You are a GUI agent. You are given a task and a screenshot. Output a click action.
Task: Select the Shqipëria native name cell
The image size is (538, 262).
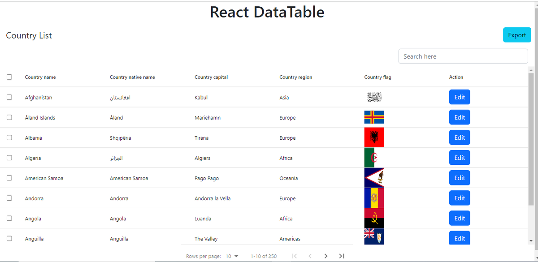[121, 138]
